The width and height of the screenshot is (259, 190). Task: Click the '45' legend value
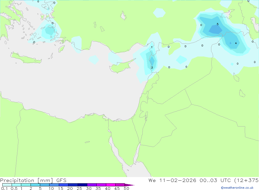coord(117,188)
